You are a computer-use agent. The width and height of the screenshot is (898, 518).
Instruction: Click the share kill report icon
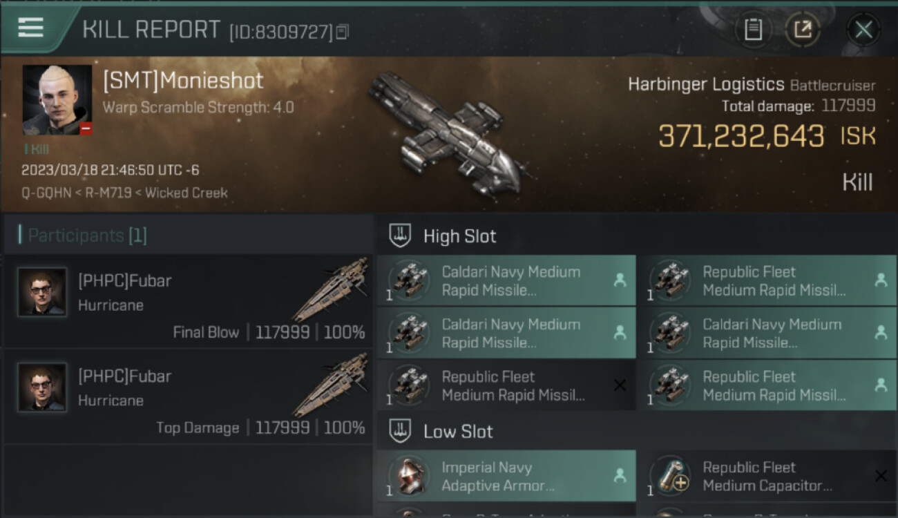(x=803, y=30)
